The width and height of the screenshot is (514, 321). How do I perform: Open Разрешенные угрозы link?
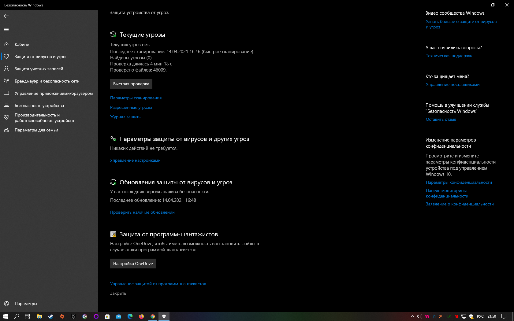tap(131, 107)
